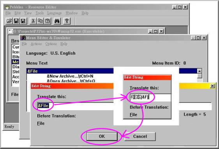Click the Menu Editor & Simulator window icon
The height and width of the screenshot is (149, 219).
[23, 38]
